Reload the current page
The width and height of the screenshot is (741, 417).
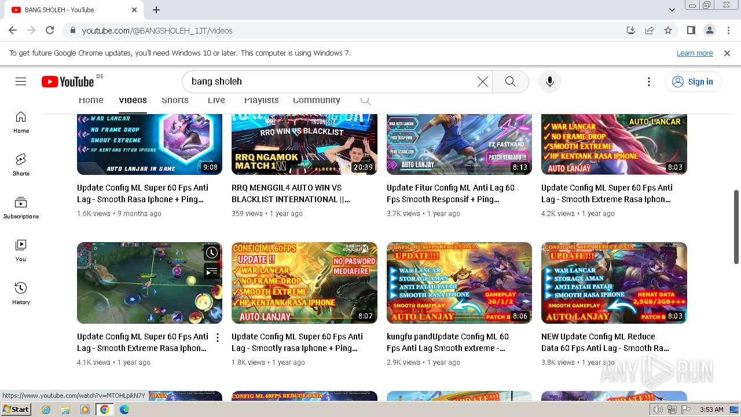[x=50, y=30]
